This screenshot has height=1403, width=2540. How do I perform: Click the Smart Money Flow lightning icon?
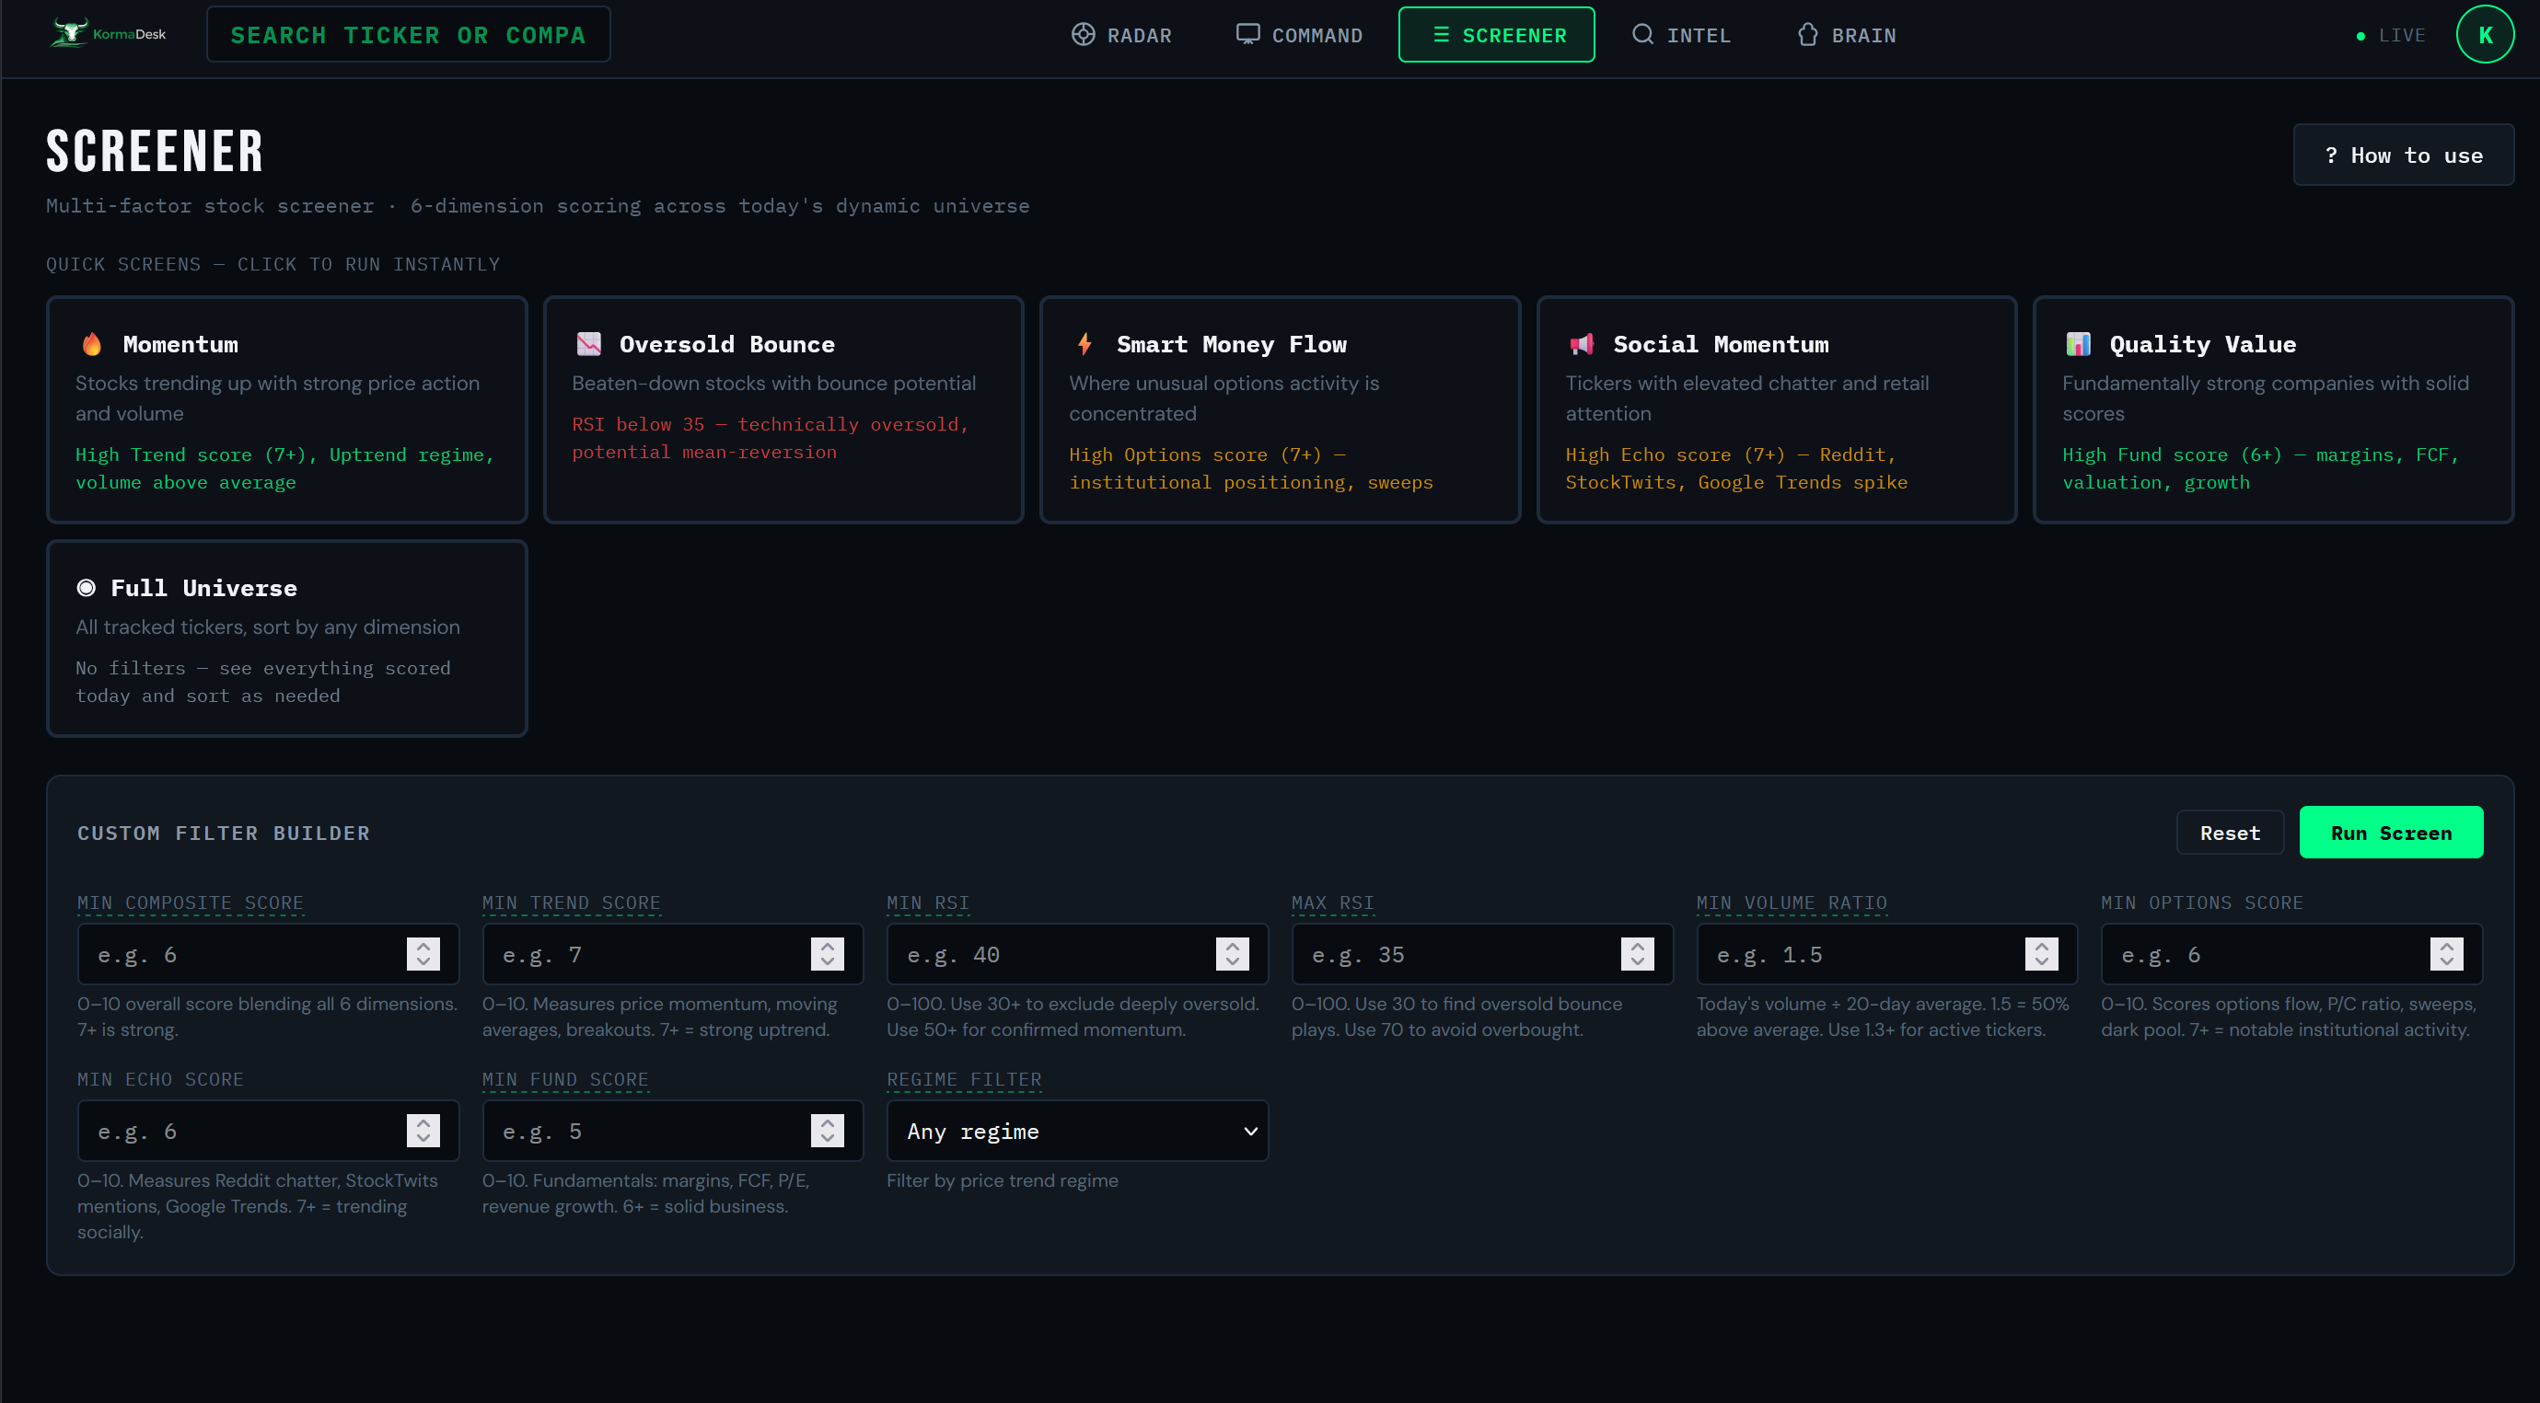pos(1084,344)
